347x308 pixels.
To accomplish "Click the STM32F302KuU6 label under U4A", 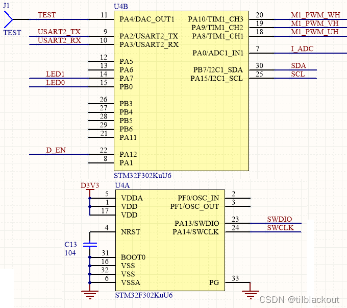I will click(144, 295).
